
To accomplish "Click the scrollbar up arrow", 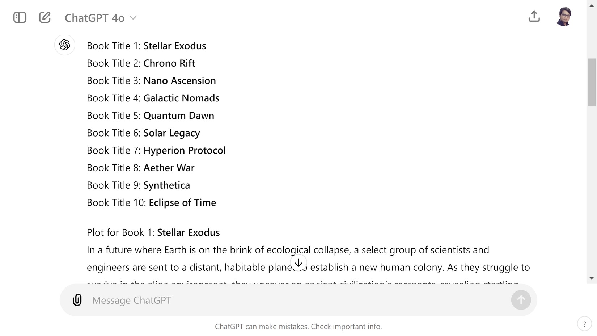I will click(x=592, y=5).
